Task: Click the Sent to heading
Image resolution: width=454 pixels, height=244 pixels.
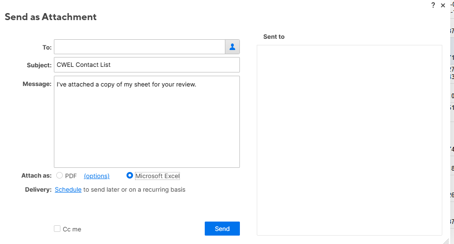Action: tap(274, 36)
